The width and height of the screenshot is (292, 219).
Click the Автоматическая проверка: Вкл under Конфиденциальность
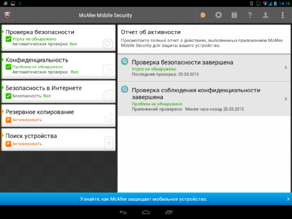46,72
